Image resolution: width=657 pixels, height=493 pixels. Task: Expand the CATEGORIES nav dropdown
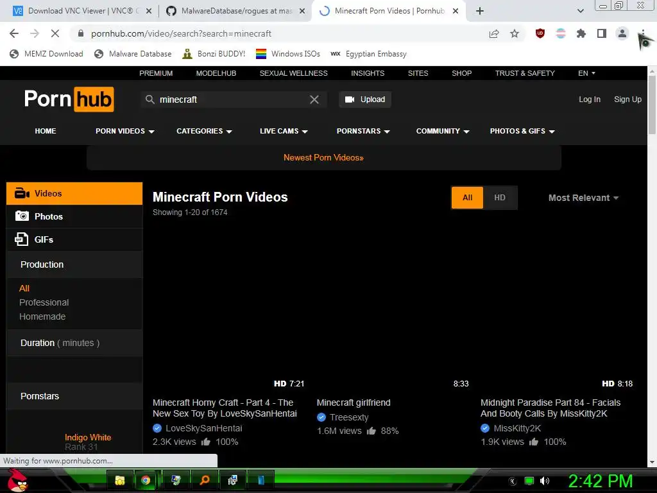click(x=204, y=131)
